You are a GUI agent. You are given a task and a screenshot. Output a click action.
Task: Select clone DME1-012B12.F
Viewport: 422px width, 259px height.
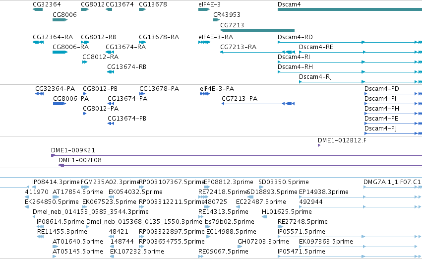coord(342,140)
